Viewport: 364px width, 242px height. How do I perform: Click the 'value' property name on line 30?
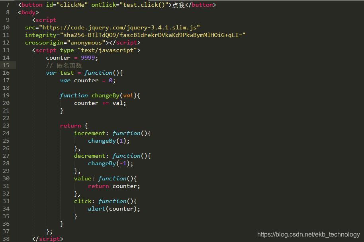(83, 179)
